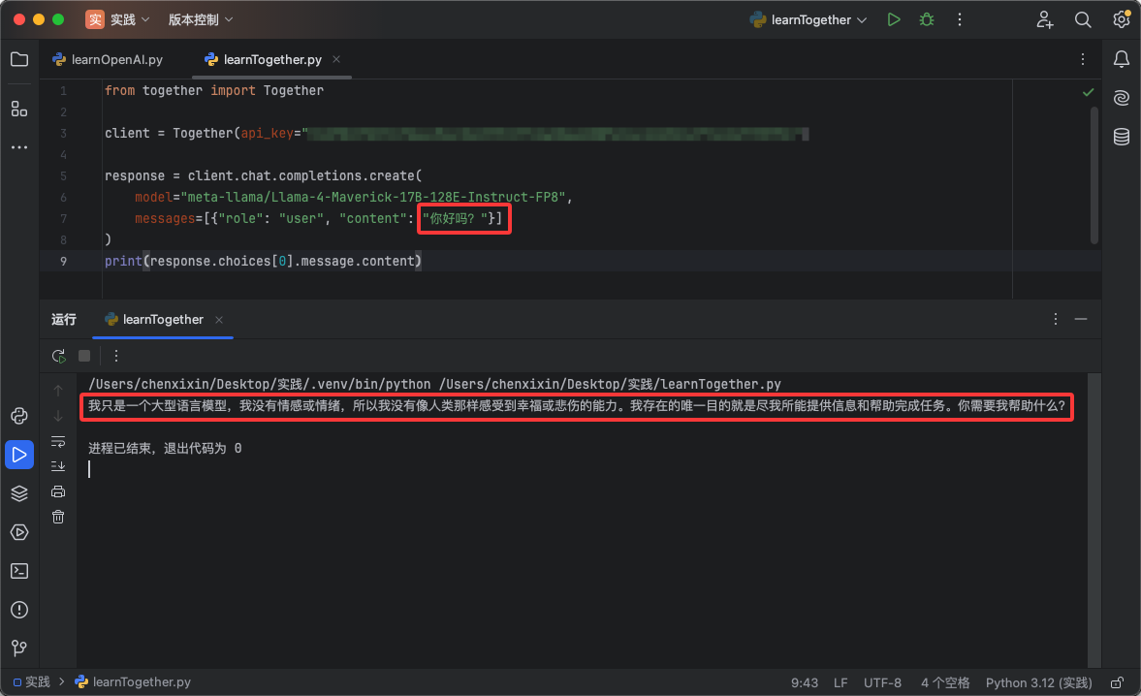Change line separator via LF in the status bar
The image size is (1141, 696).
click(840, 682)
